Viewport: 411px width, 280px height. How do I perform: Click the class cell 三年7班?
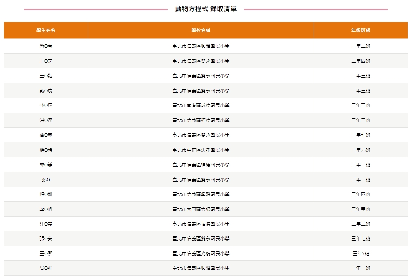click(x=361, y=254)
